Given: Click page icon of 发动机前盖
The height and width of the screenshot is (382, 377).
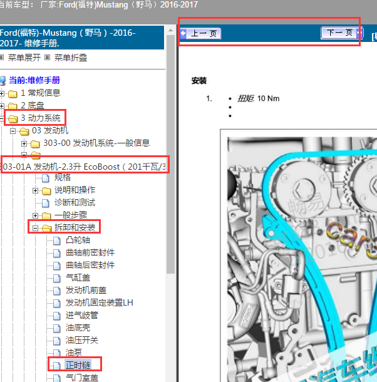Looking at the screenshot, I should click(57, 291).
